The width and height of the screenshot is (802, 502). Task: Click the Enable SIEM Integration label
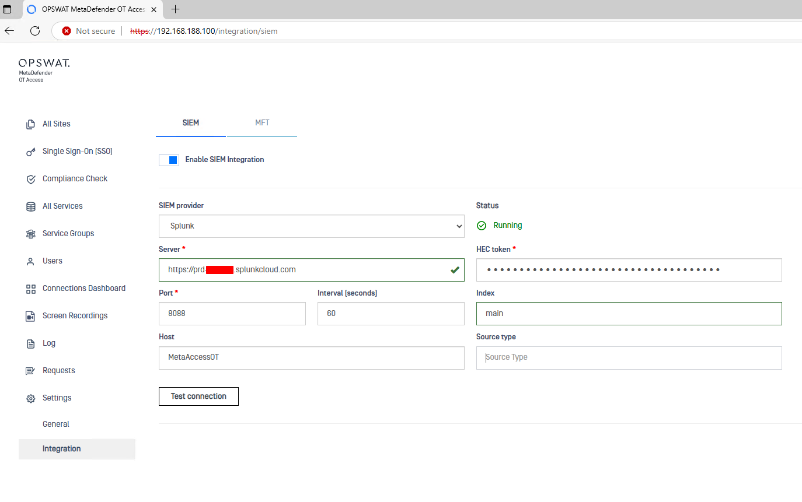point(225,160)
